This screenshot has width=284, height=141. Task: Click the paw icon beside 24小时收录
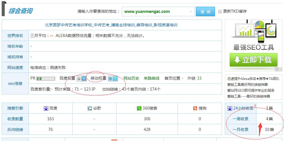point(230,108)
